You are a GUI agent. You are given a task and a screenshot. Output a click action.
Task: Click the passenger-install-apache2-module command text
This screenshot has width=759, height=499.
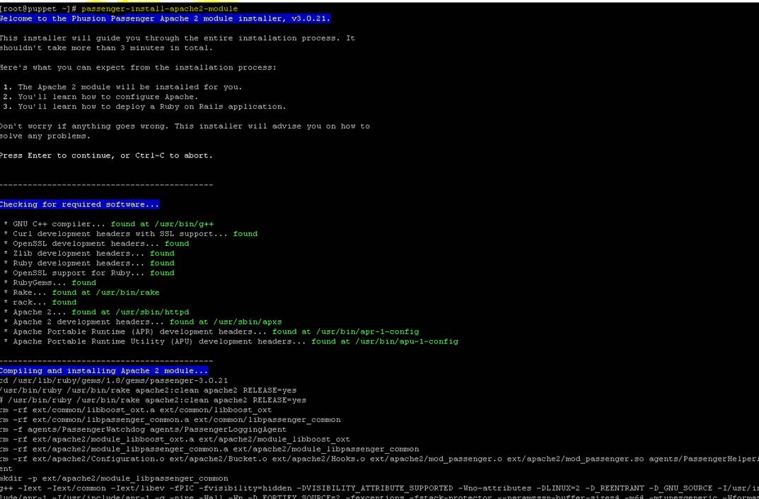tap(160, 8)
